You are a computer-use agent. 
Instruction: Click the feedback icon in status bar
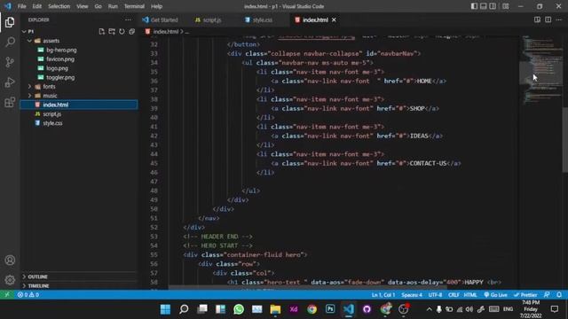click(547, 295)
